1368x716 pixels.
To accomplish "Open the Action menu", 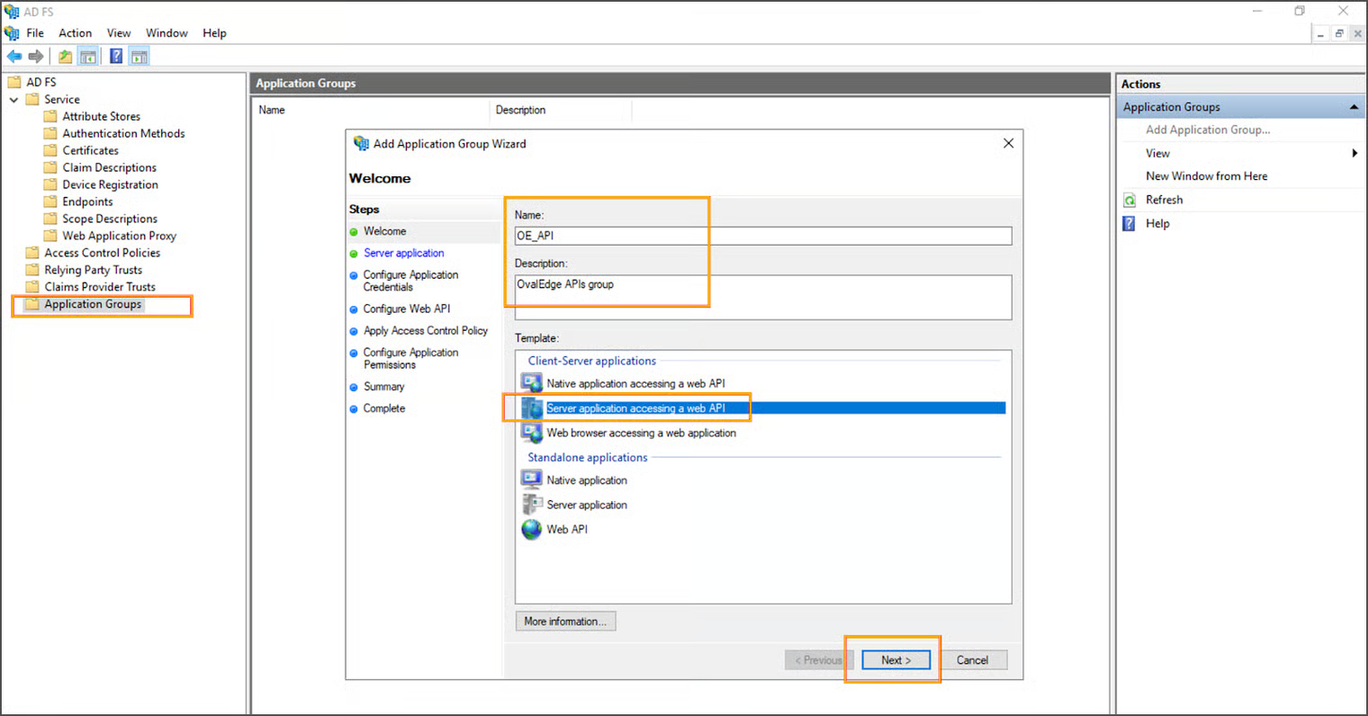I will tap(75, 33).
